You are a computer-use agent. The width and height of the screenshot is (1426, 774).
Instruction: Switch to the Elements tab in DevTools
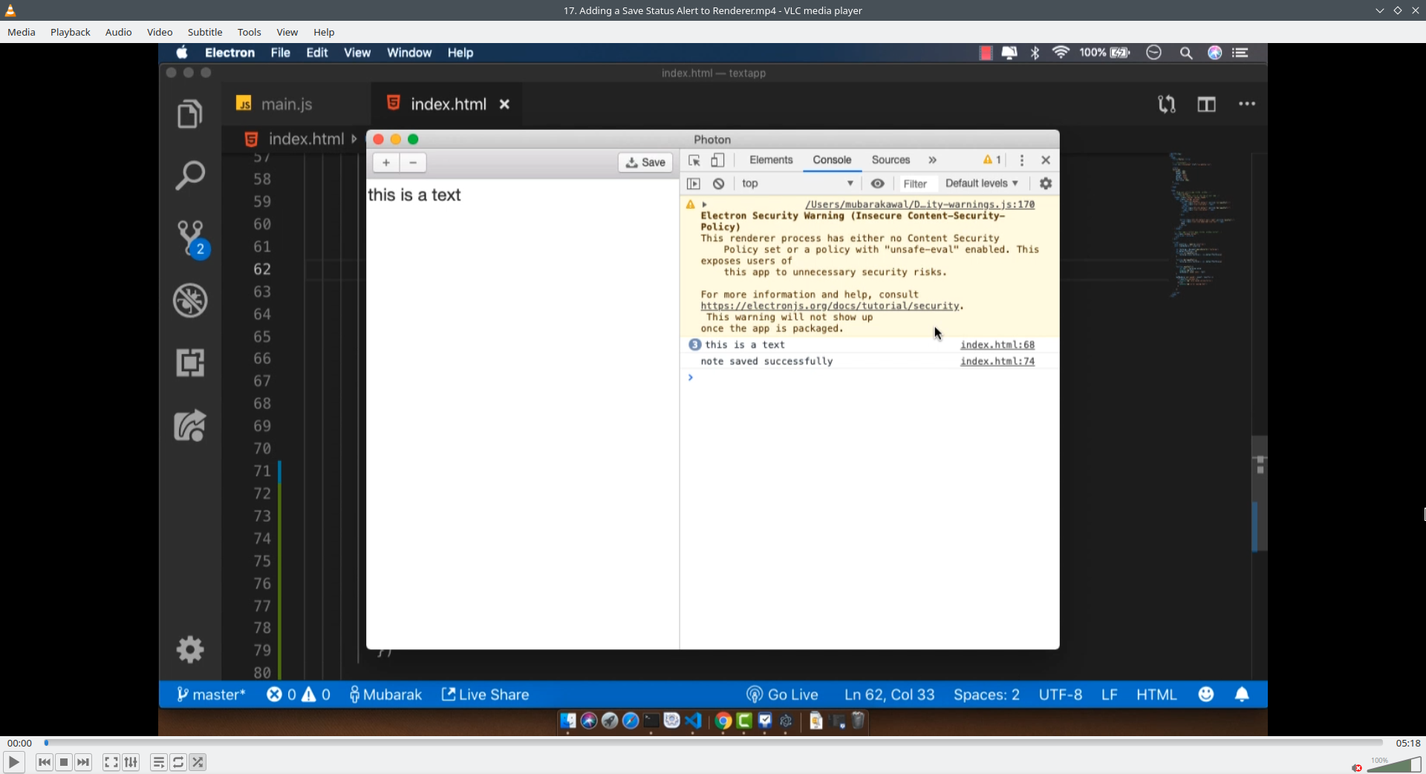click(771, 160)
